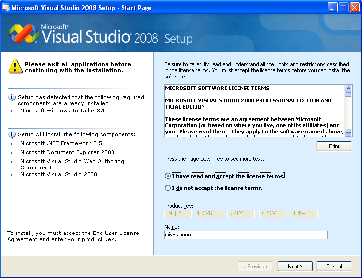
Task: Click product key field 4T3V6
Action: (x=209, y=213)
